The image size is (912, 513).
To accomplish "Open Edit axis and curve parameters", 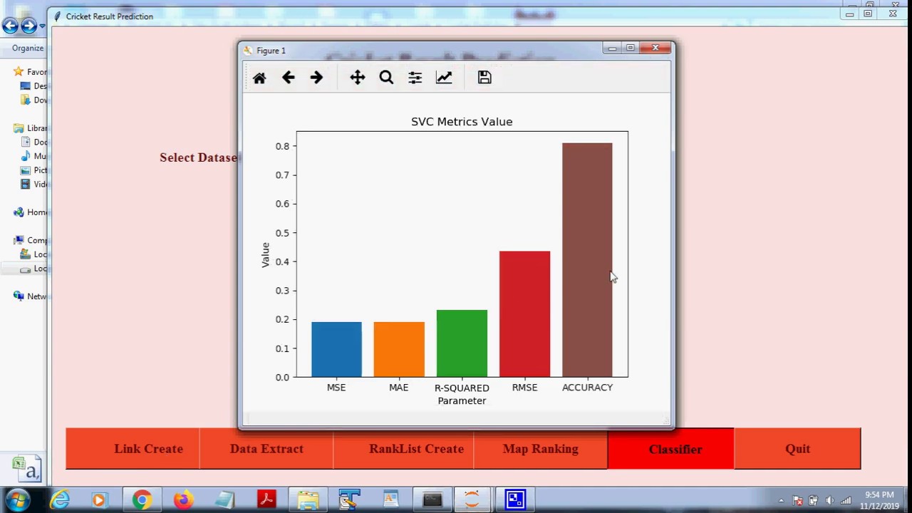I will (x=444, y=78).
